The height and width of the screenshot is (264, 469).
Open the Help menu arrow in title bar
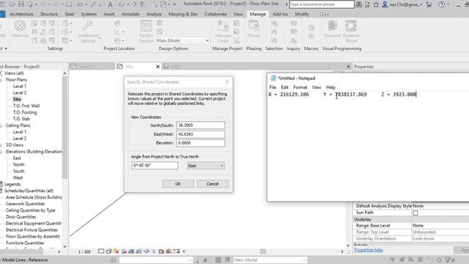tap(448, 4)
